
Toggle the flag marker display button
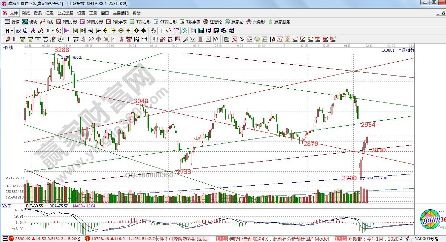coord(66,31)
